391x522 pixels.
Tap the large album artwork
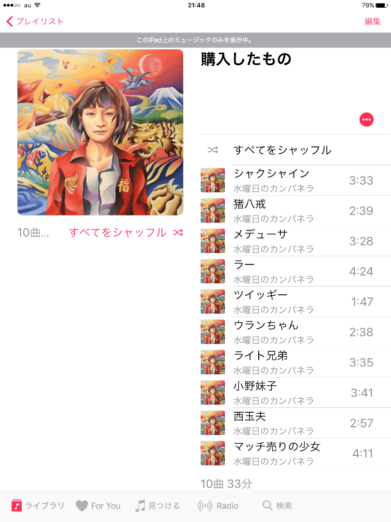point(100,132)
